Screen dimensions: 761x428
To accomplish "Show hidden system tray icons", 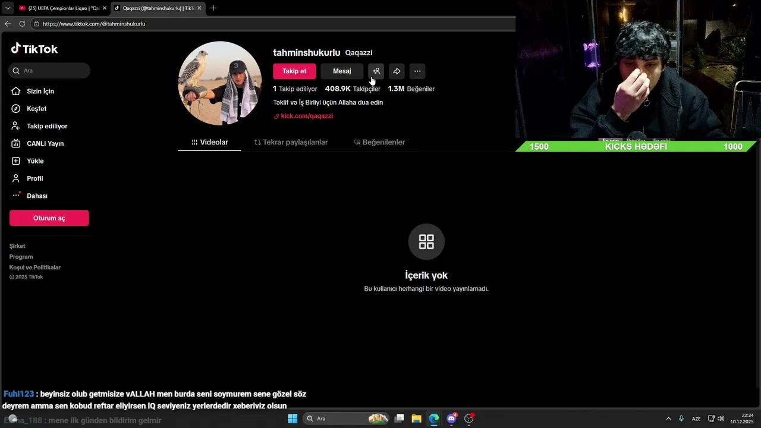I will click(x=668, y=418).
